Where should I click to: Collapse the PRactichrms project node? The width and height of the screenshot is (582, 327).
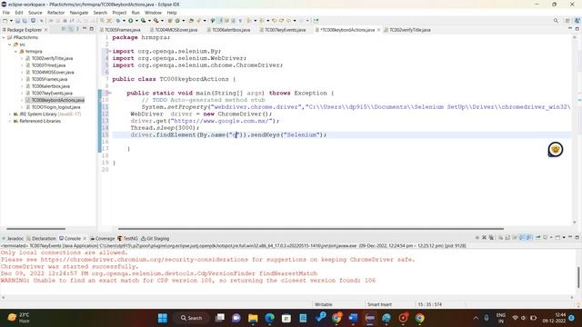click(4, 37)
